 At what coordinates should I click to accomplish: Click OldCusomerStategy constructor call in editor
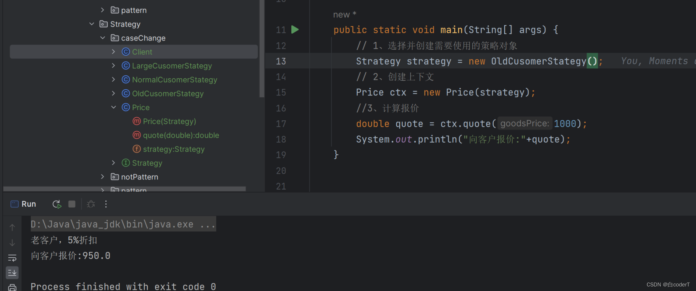point(544,61)
